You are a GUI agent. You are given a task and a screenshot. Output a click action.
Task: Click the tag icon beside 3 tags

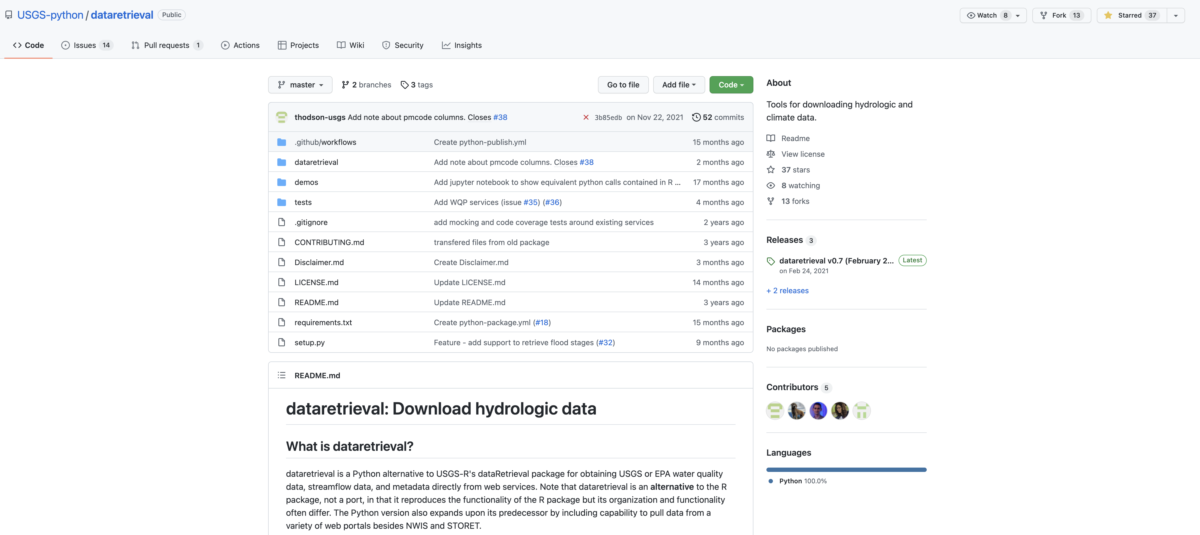[404, 85]
